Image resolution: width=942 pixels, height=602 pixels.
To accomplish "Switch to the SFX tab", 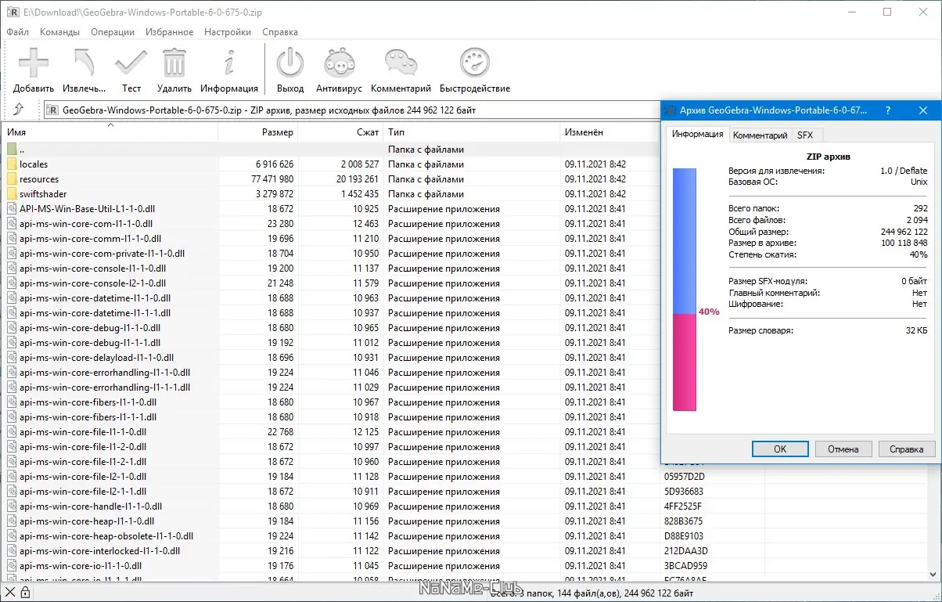I will point(804,135).
